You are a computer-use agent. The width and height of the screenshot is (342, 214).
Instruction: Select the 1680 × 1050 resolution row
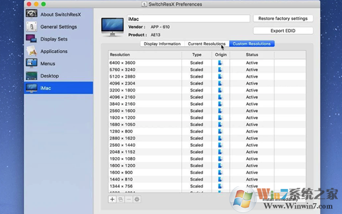[207, 125]
